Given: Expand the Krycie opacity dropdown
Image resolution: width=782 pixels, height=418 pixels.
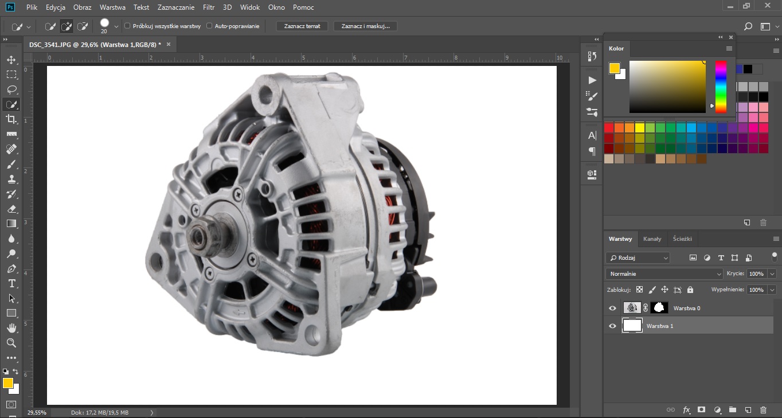Looking at the screenshot, I should (x=772, y=274).
